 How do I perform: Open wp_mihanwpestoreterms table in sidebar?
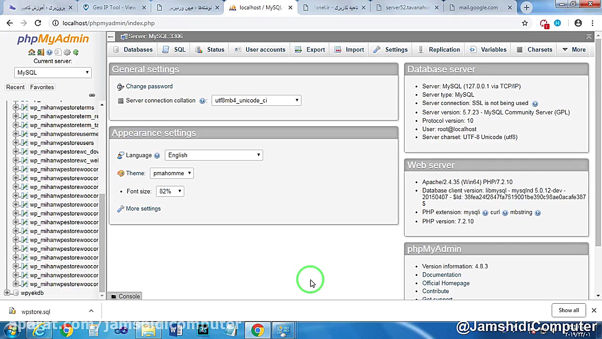click(x=62, y=107)
